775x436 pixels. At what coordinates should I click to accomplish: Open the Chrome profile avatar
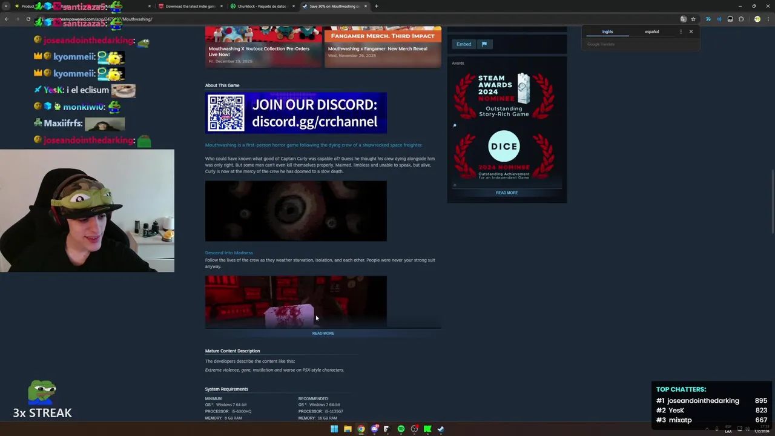757,19
